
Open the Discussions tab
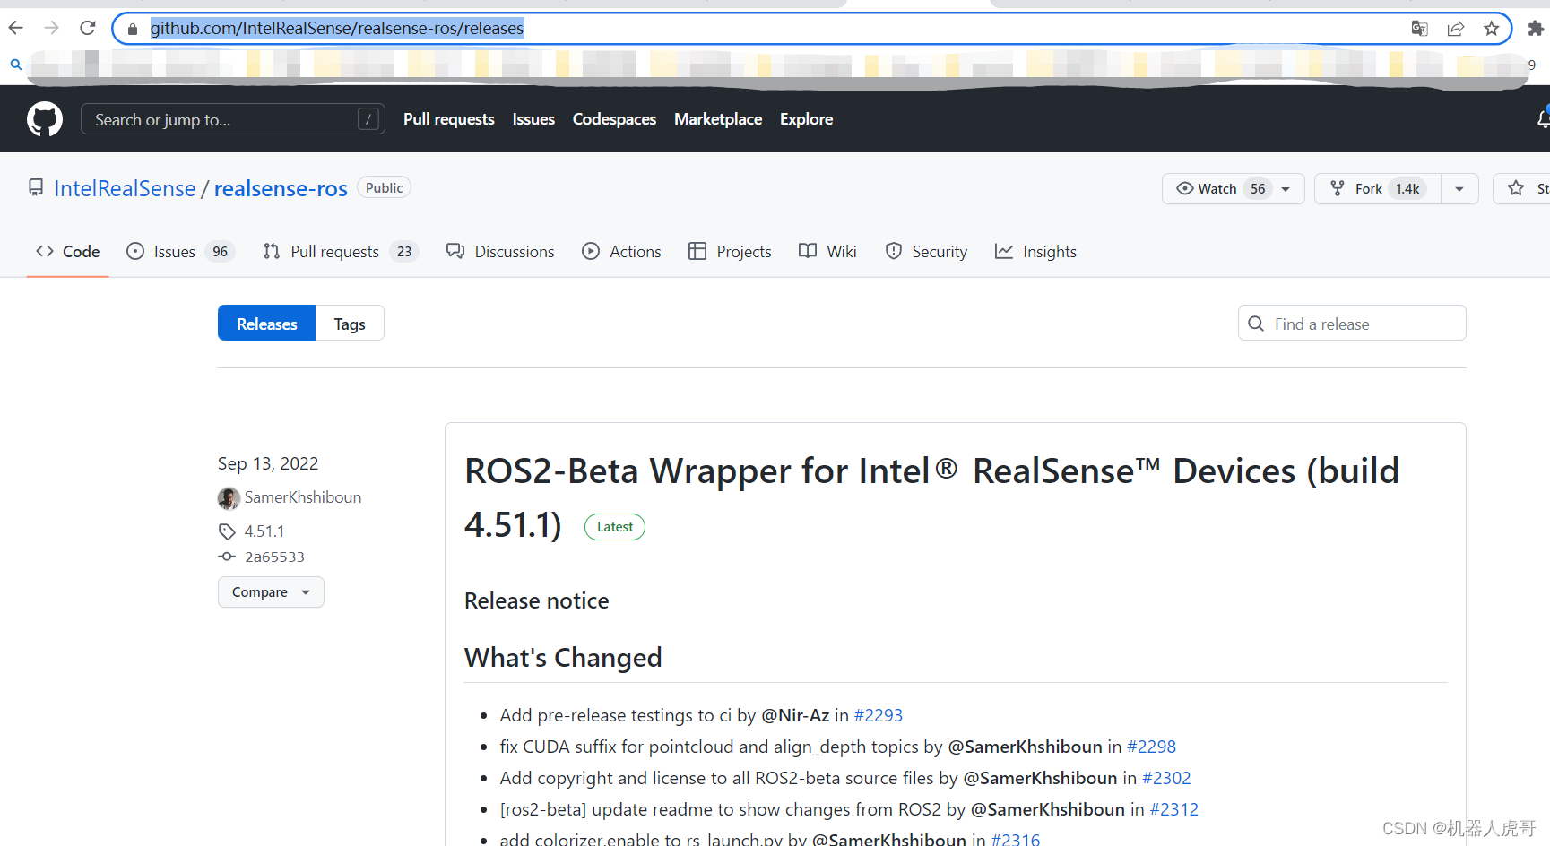(x=500, y=252)
